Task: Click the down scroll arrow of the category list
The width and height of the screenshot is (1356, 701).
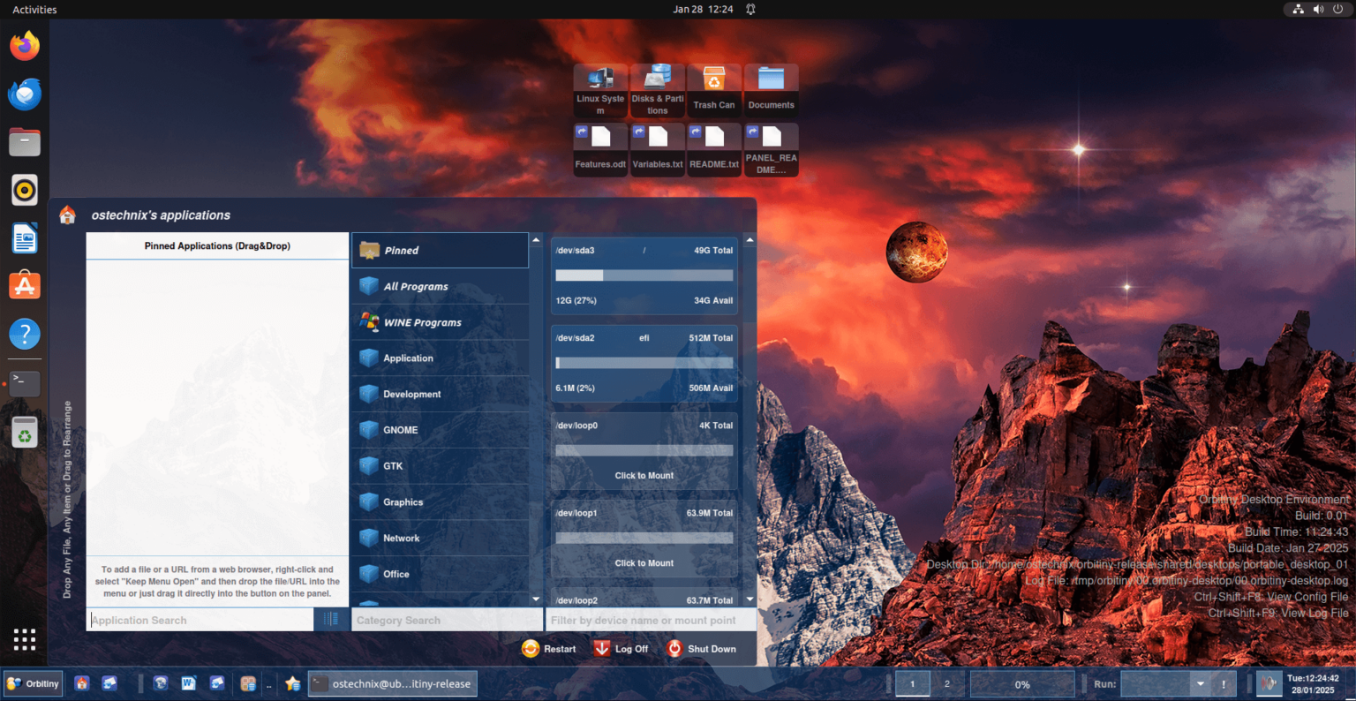Action: [535, 599]
